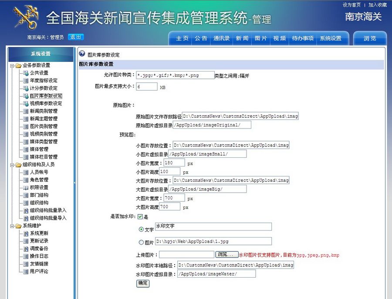The width and height of the screenshot is (392, 299).
Task: Click the 图片类别管理 list icon
Action: tap(26, 126)
